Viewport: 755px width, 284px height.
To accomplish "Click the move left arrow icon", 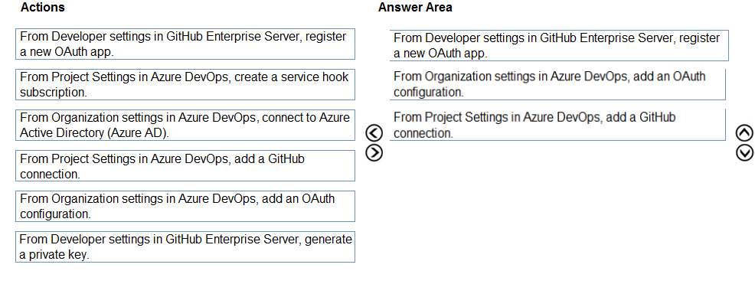I will tap(374, 133).
